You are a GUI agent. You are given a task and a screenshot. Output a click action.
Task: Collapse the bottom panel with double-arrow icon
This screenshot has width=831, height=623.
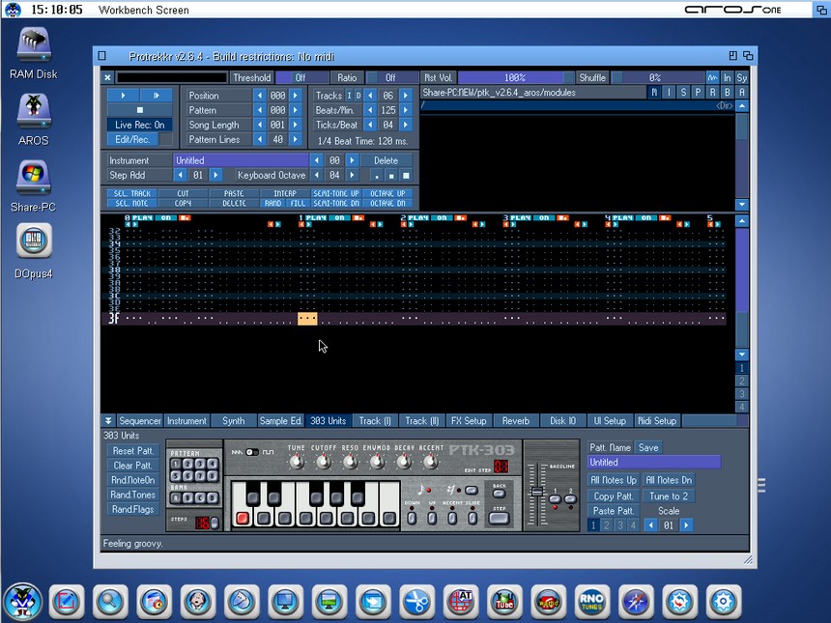tap(109, 421)
